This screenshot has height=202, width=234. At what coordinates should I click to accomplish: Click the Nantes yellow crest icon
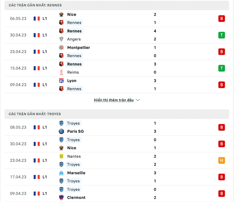pos(61,156)
